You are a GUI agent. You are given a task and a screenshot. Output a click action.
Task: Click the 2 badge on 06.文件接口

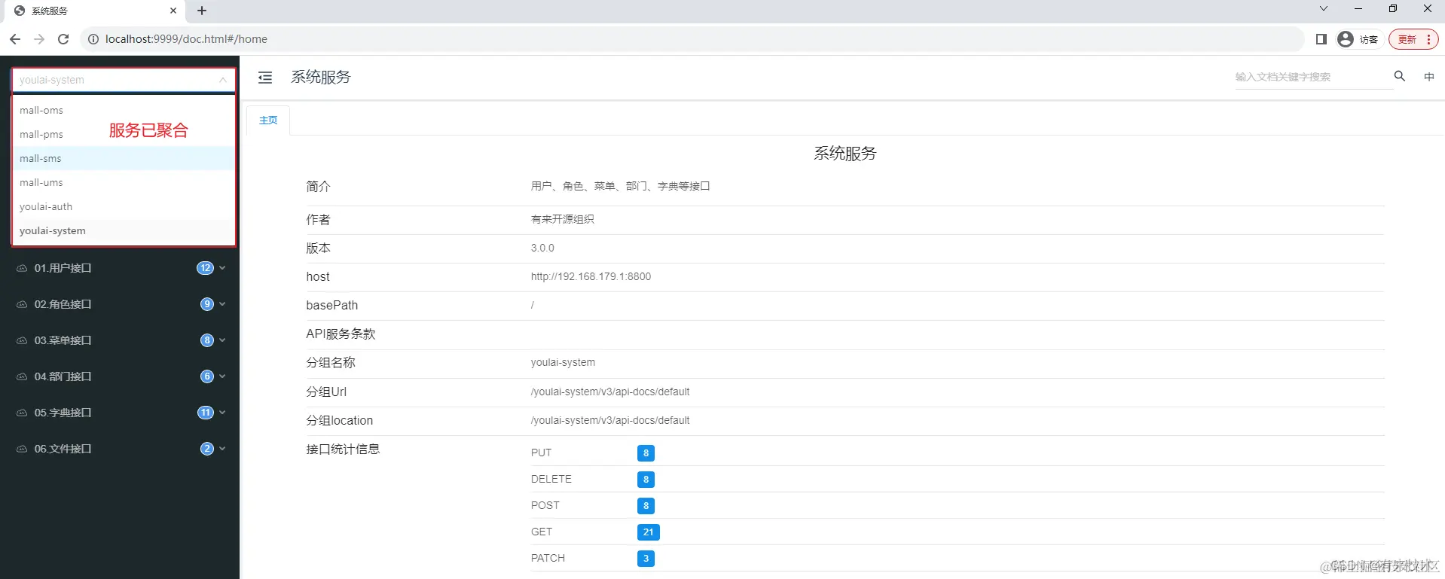(207, 449)
